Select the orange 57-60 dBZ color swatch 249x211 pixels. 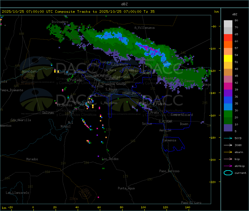(228, 45)
